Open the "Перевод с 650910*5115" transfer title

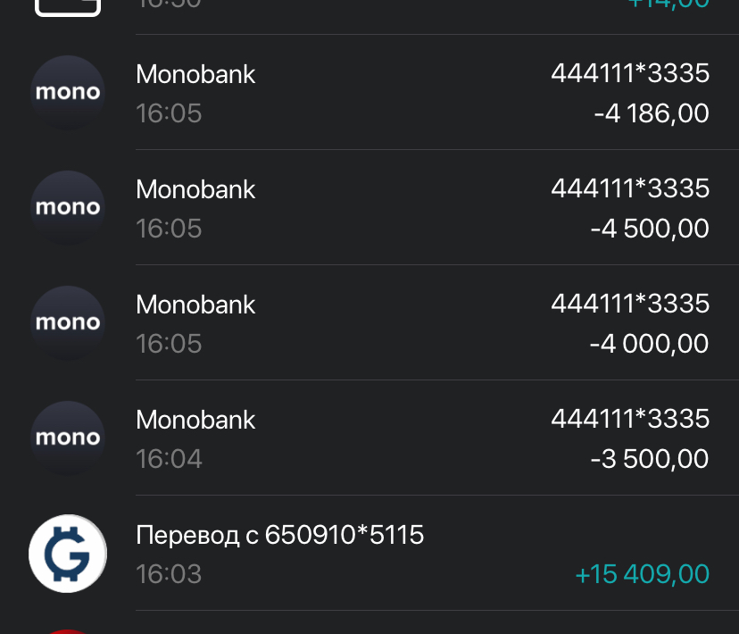[x=279, y=535]
